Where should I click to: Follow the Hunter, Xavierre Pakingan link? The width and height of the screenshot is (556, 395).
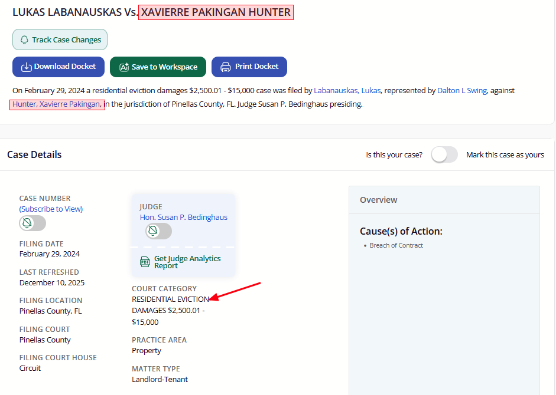coord(56,104)
